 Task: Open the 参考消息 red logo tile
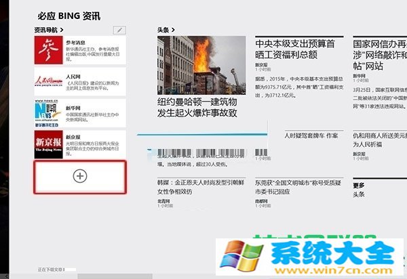tap(49, 50)
